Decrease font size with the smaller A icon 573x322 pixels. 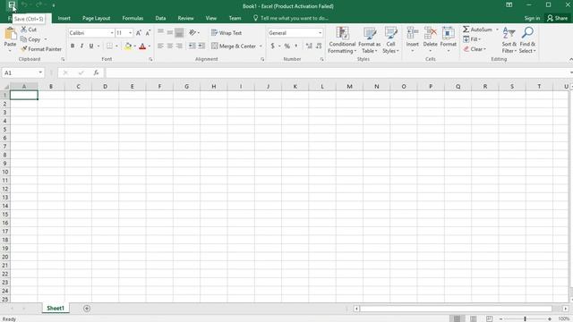[148, 33]
